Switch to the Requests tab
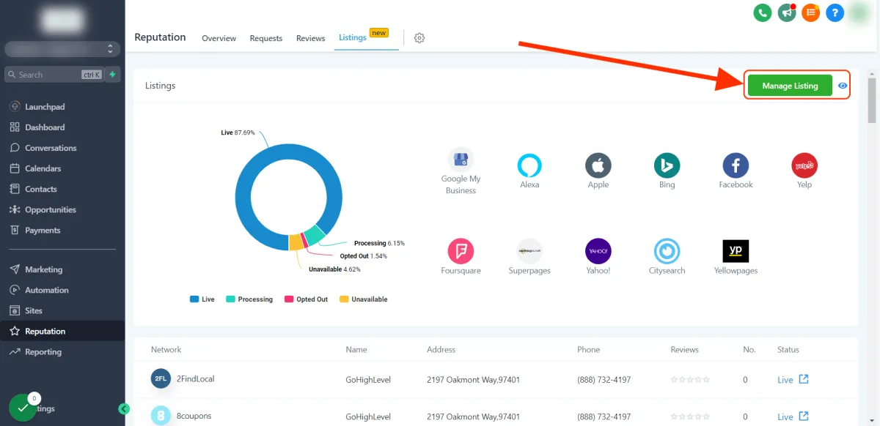This screenshot has height=426, width=880. click(266, 38)
